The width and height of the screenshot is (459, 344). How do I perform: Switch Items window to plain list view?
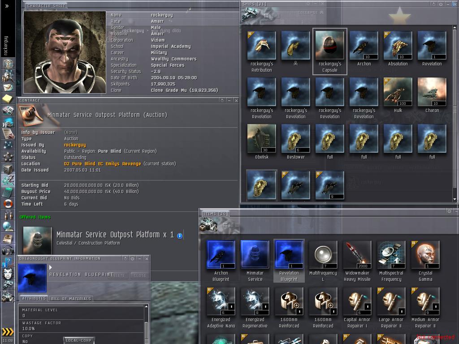pyautogui.click(x=237, y=225)
